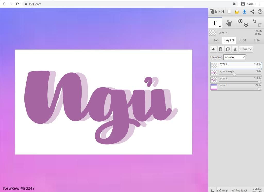Viewport: 264px width, 192px height.
Task: Add a new layer with plus button
Action: coord(213,49)
